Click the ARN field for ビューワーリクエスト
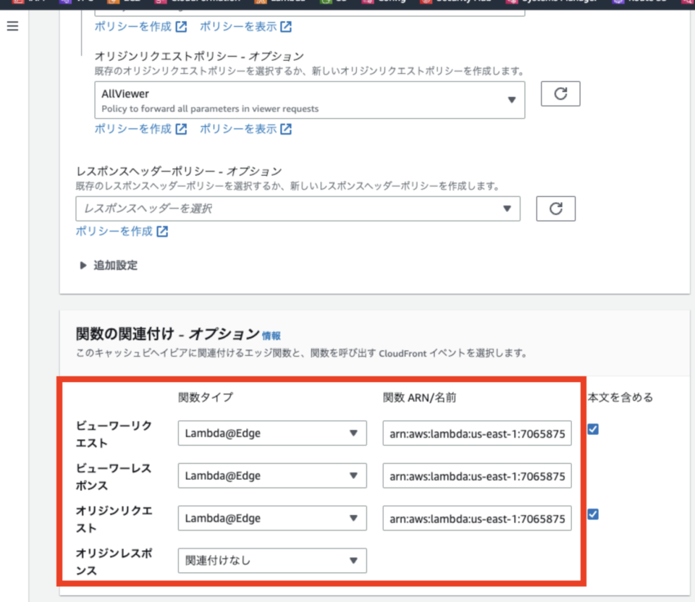 pos(477,433)
